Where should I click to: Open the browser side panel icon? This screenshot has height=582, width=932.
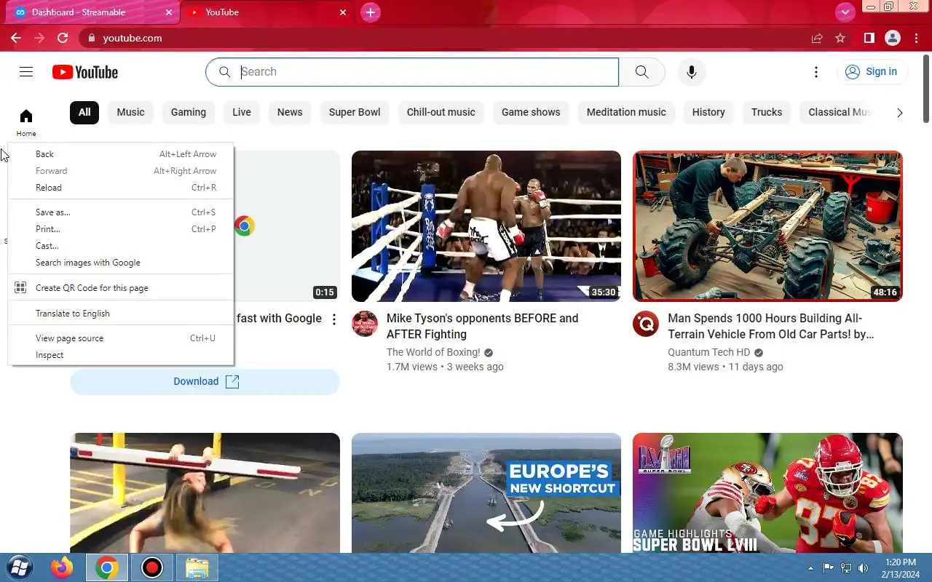click(869, 38)
